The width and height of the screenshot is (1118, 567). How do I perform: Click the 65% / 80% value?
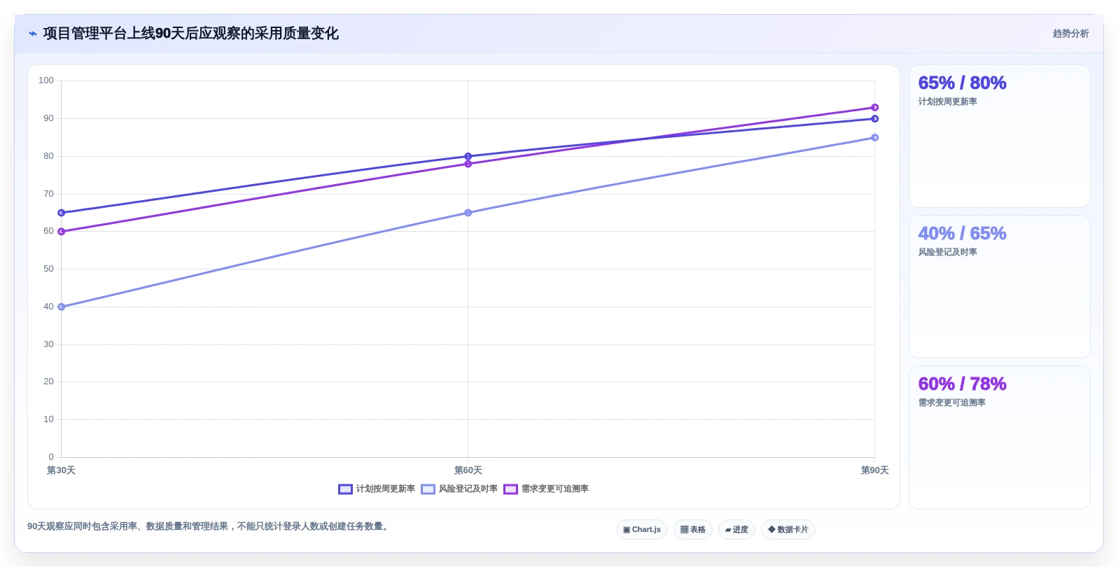[962, 83]
